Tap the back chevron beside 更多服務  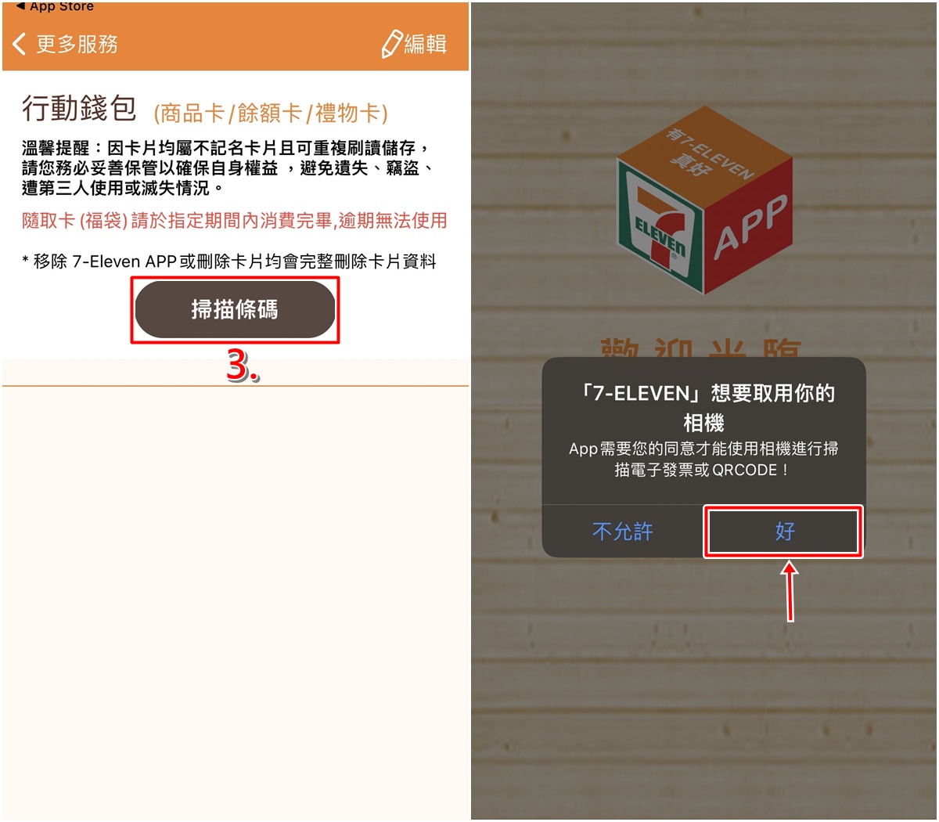pyautogui.click(x=20, y=44)
